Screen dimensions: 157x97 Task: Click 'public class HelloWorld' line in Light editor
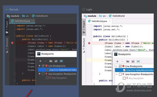[111, 36]
